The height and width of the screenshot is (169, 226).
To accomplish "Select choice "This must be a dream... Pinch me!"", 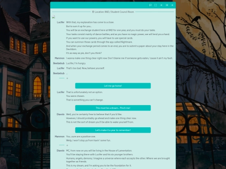I will pos(113,108).
